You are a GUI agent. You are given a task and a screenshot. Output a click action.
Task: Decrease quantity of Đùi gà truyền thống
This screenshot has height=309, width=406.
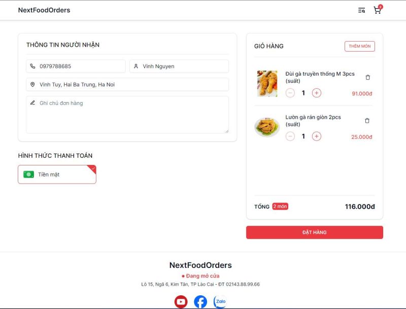pos(290,93)
